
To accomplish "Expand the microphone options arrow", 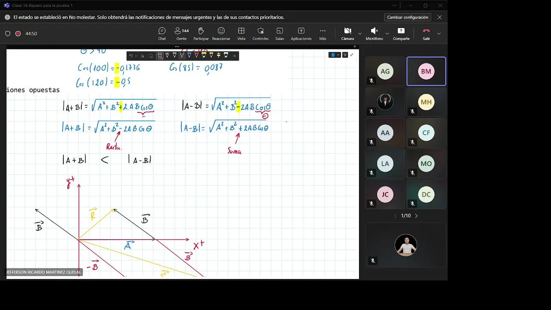I will [387, 34].
